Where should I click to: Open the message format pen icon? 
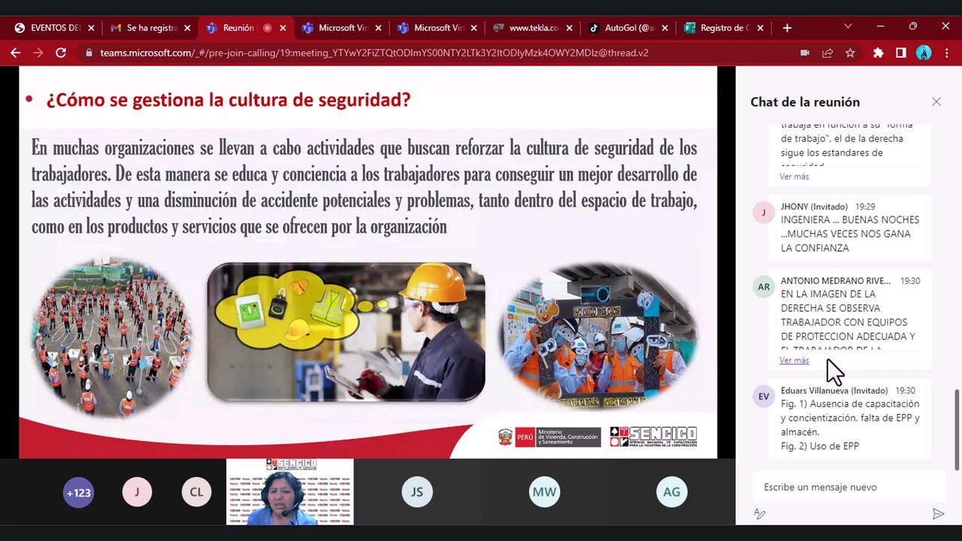point(760,514)
